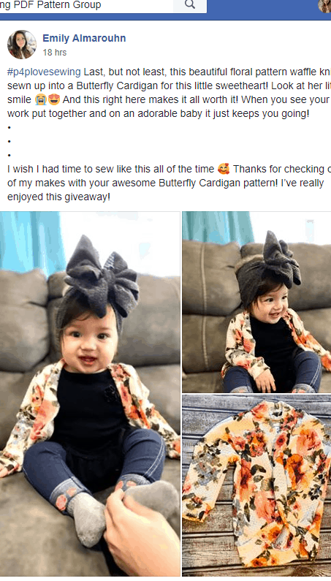
Task: Open the post's 18 hrs timestamp
Action: click(x=55, y=53)
